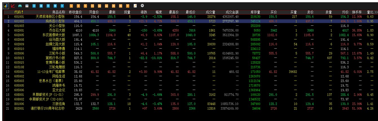This screenshot has height=121, width=378.
Task: Open the red line chart view
Action: click(x=13, y=6)
